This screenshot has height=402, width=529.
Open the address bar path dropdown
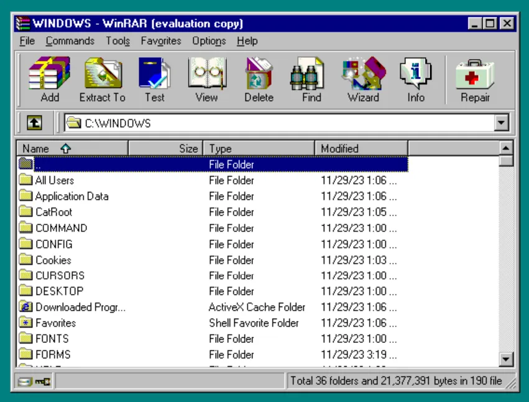coord(501,122)
